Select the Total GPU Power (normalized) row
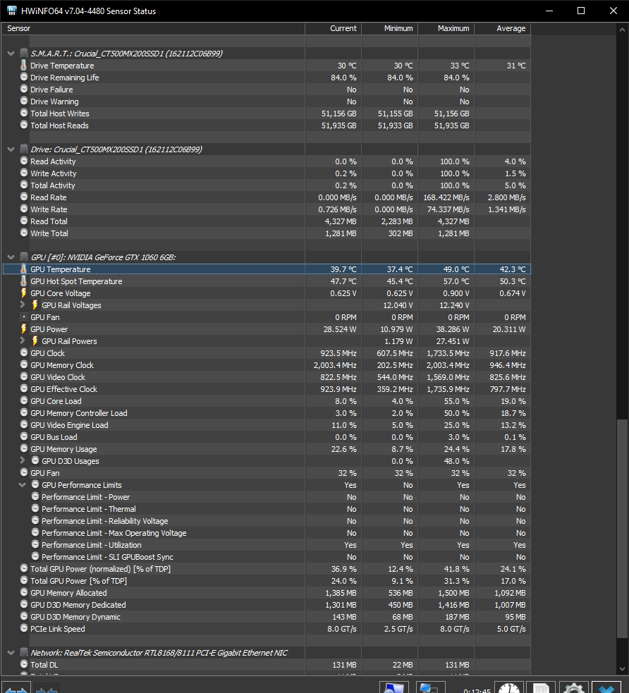 (267, 569)
